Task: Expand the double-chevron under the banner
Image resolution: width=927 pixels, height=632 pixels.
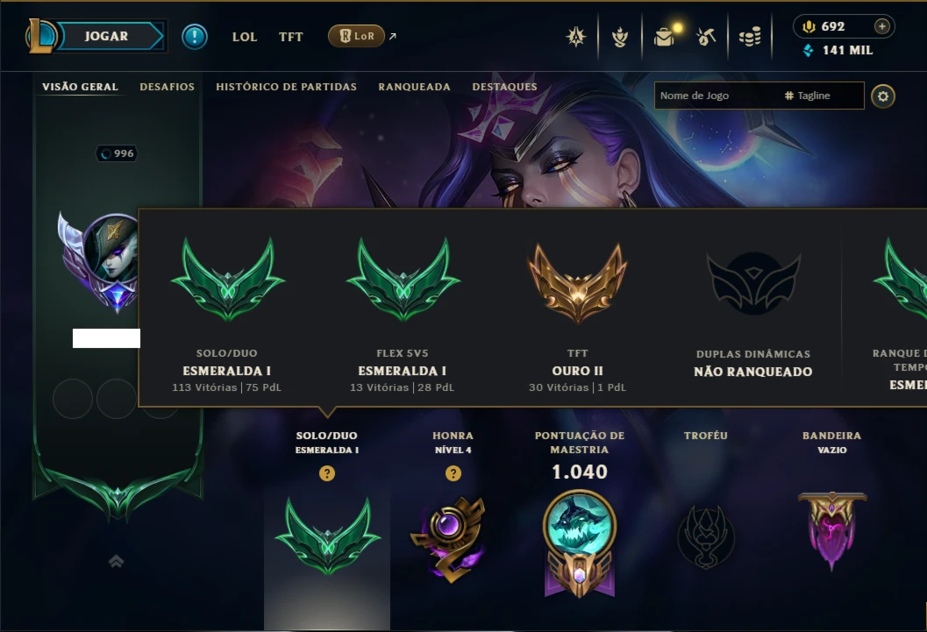Action: (x=117, y=561)
